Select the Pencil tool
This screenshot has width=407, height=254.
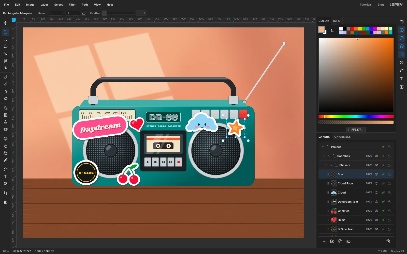6,84
